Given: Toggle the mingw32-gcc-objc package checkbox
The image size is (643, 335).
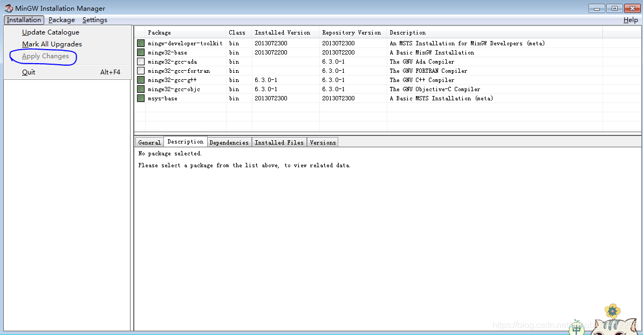Looking at the screenshot, I should pos(141,89).
